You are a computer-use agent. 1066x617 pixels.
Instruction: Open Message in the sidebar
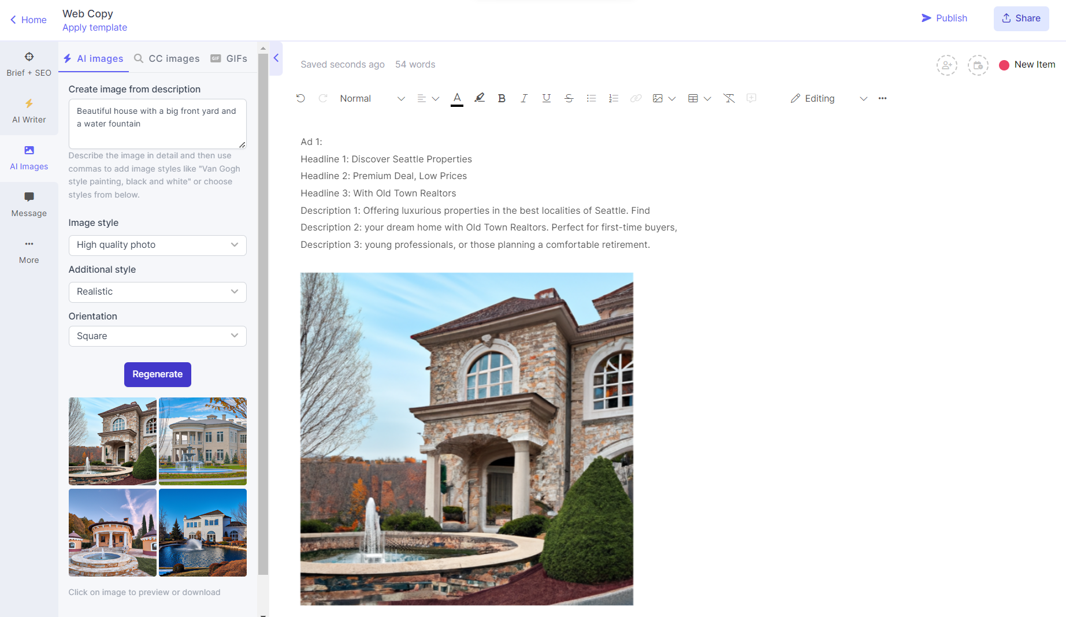pyautogui.click(x=29, y=205)
